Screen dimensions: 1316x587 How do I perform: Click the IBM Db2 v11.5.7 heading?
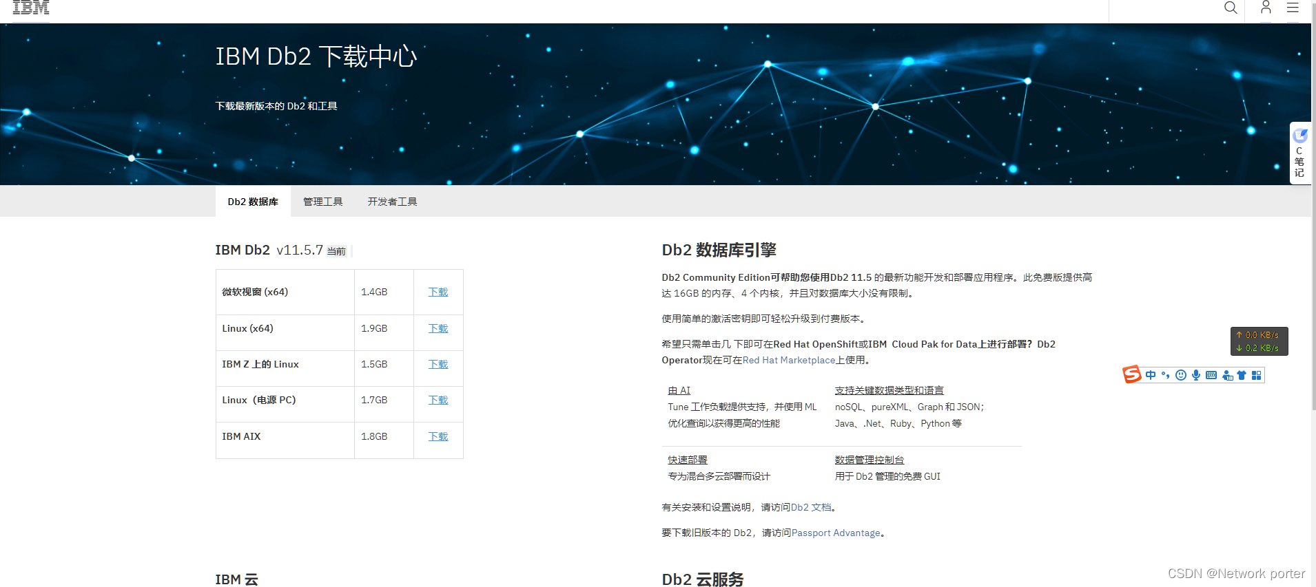[x=269, y=250]
